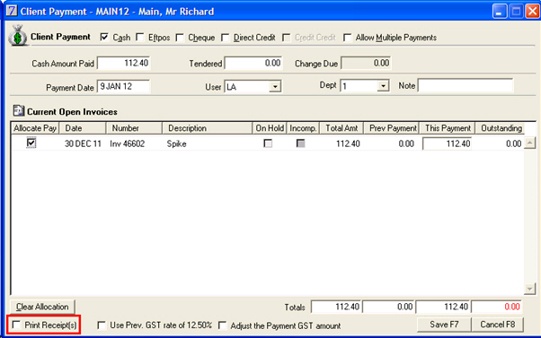The width and height of the screenshot is (541, 338).
Task: Minimize the Client Payment window
Action: 500,12
